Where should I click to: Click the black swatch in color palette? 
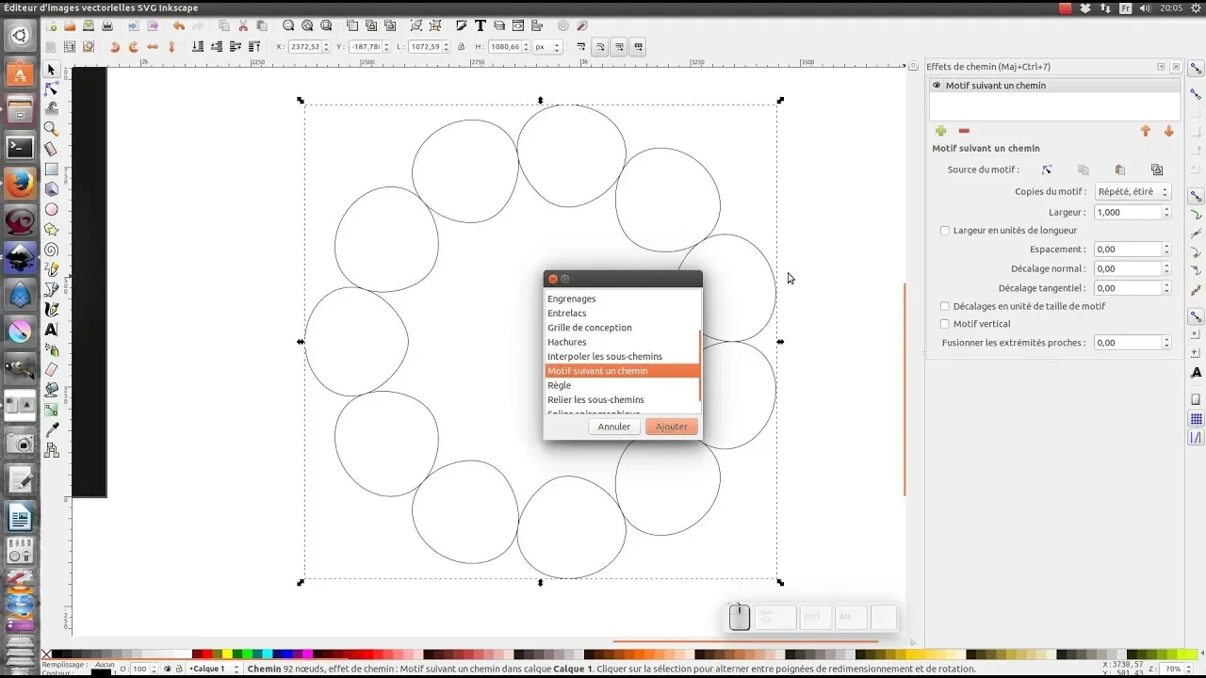(x=57, y=654)
